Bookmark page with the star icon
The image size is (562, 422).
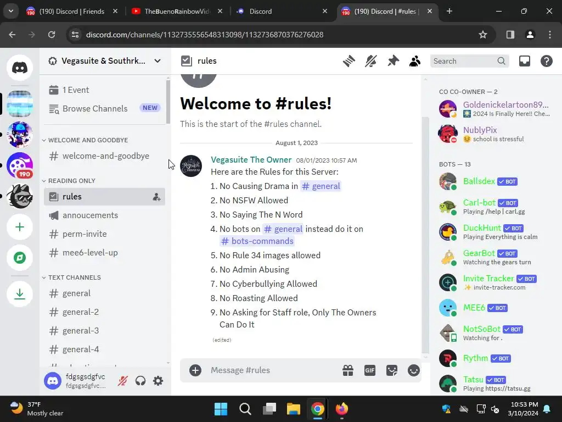tap(483, 35)
